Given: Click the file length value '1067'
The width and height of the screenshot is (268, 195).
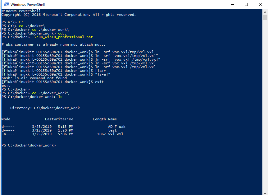Looking at the screenshot, I should pyautogui.click(x=102, y=134).
